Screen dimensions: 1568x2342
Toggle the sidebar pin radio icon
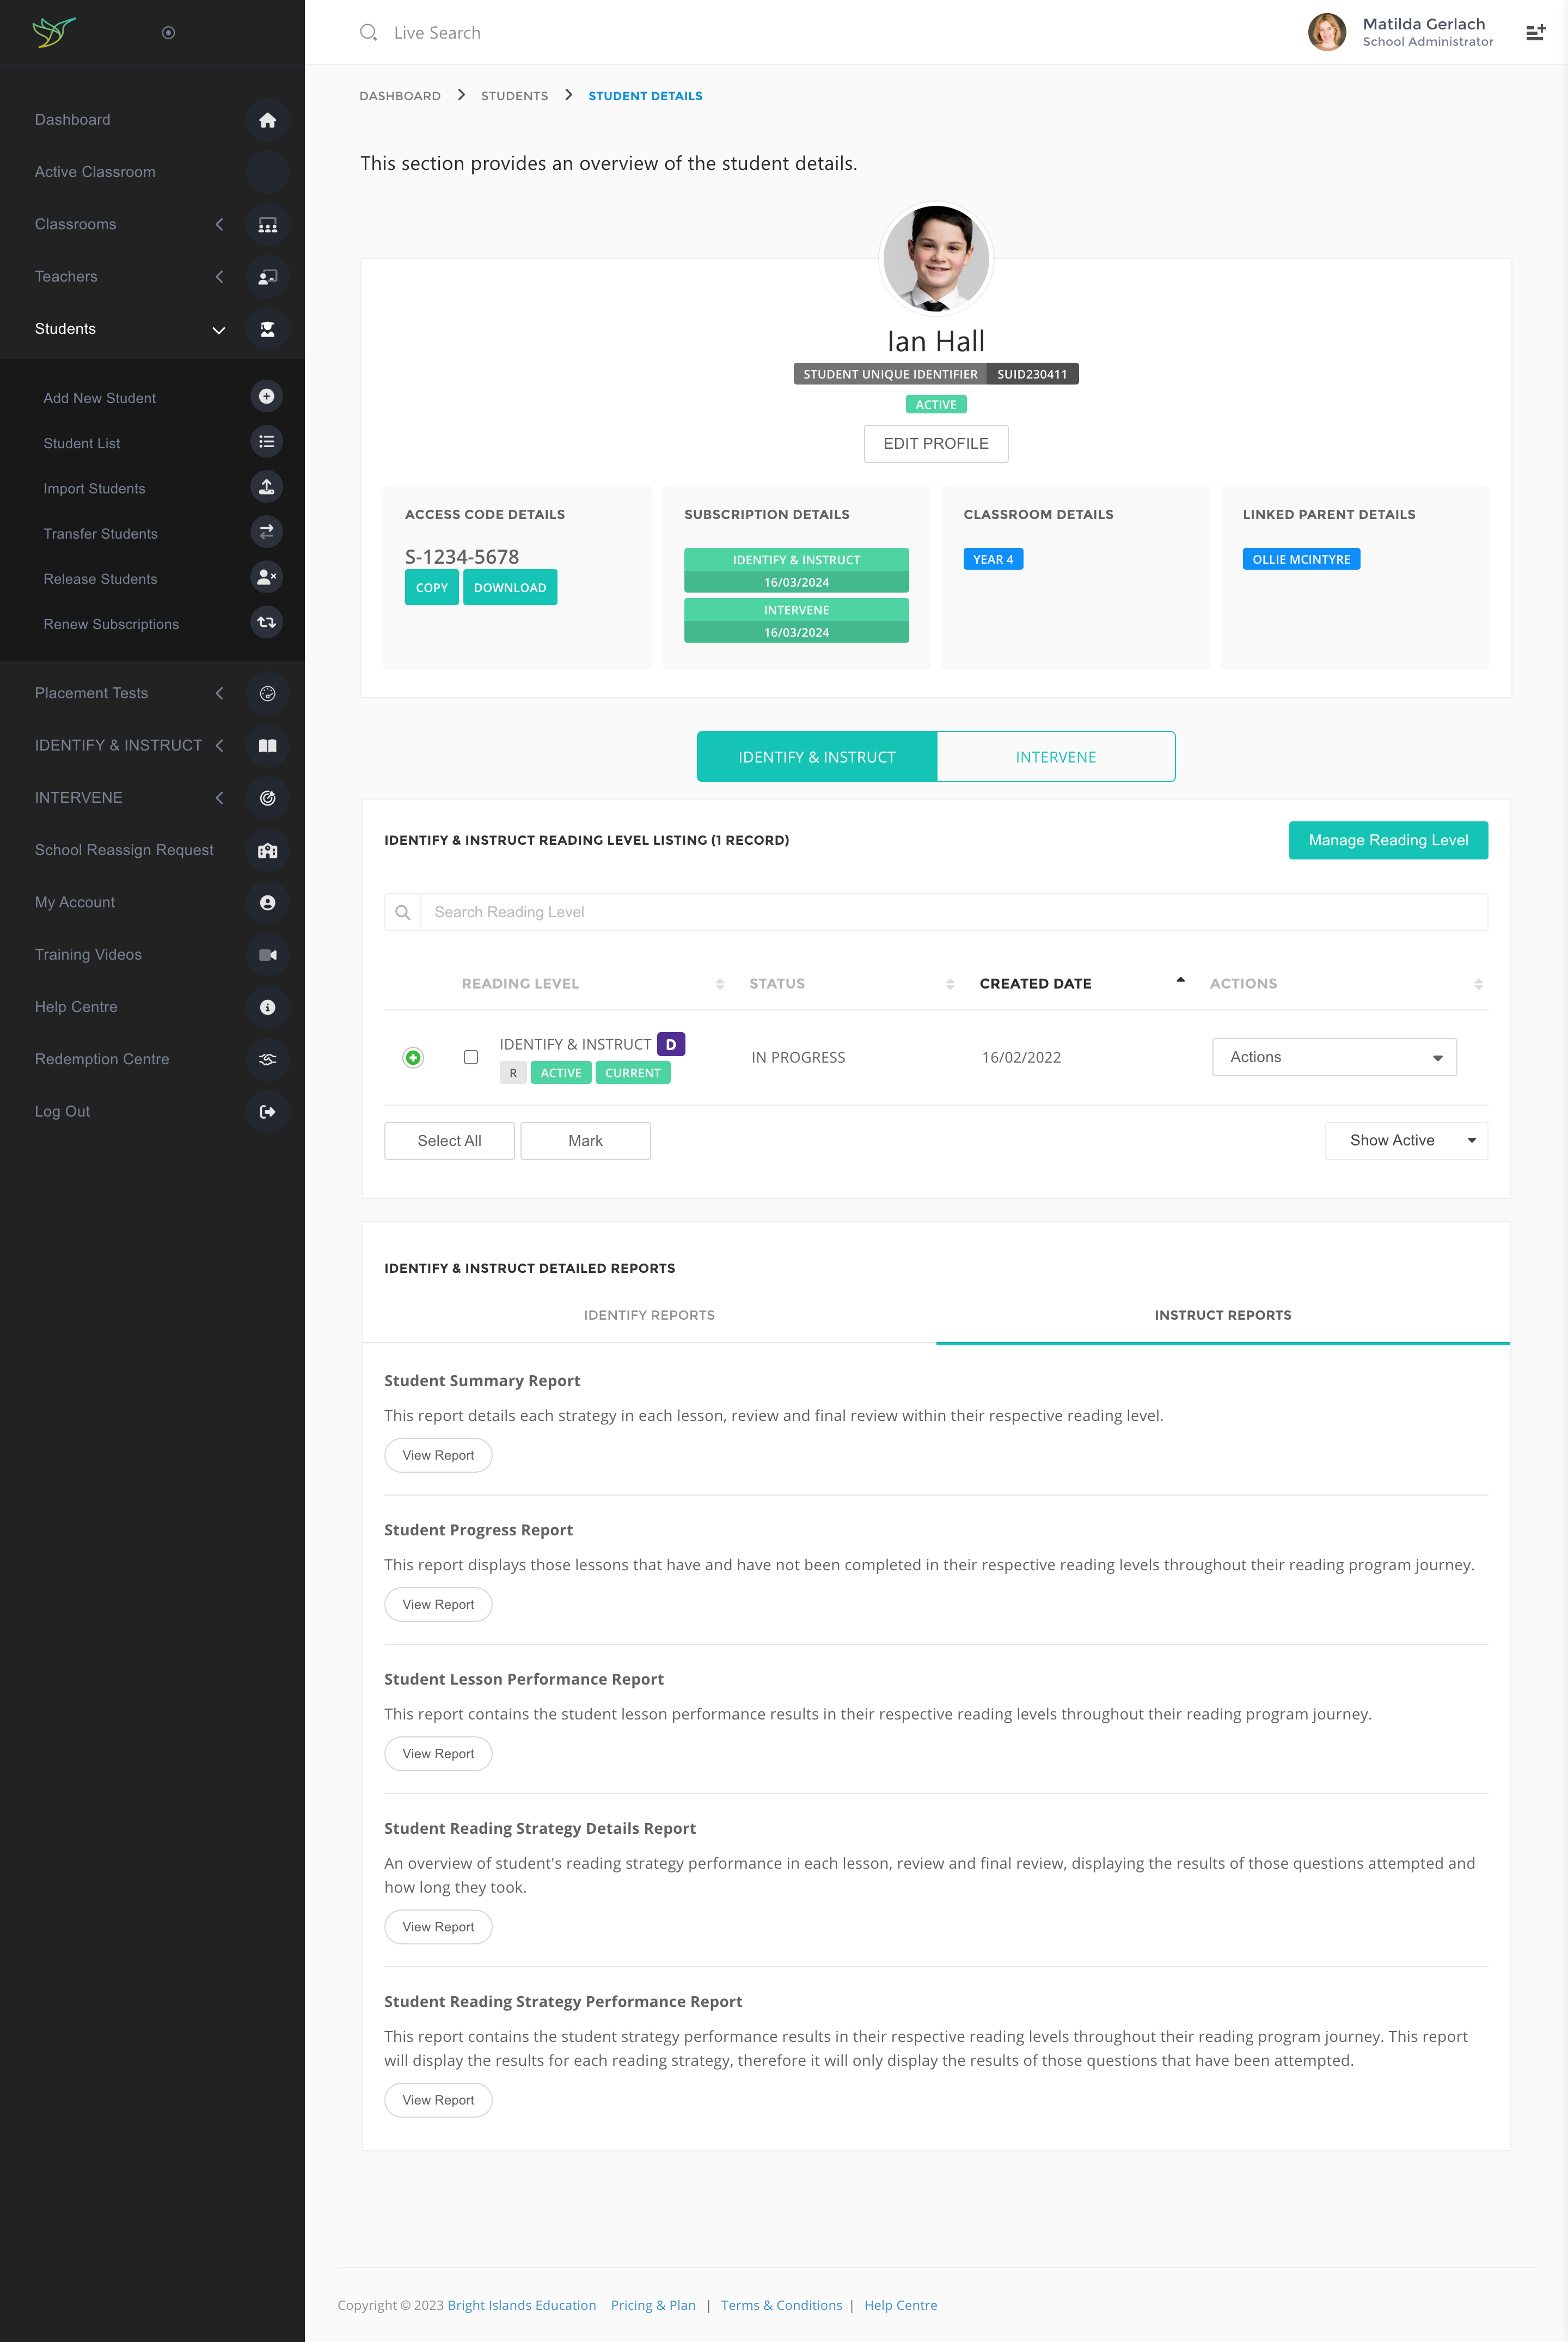[x=168, y=33]
